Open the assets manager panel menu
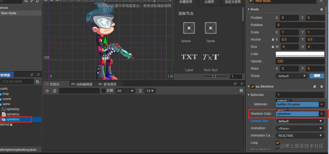 click(38, 75)
